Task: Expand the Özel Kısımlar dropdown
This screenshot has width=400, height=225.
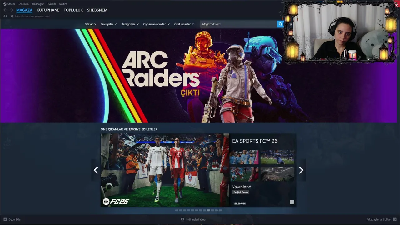Action: click(184, 24)
